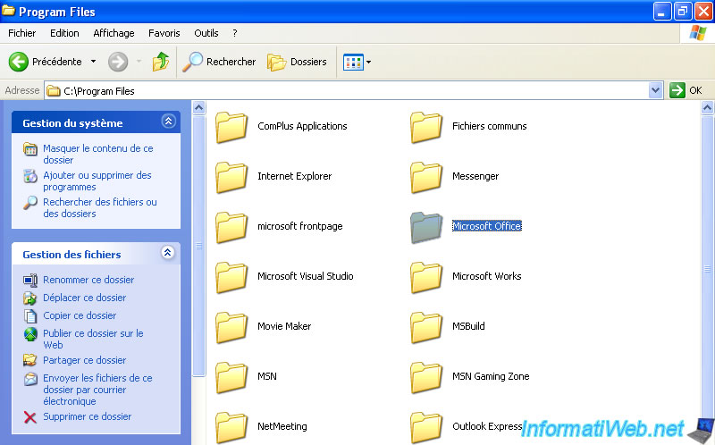Click the left task pane scrollbar thumb

click(198, 247)
